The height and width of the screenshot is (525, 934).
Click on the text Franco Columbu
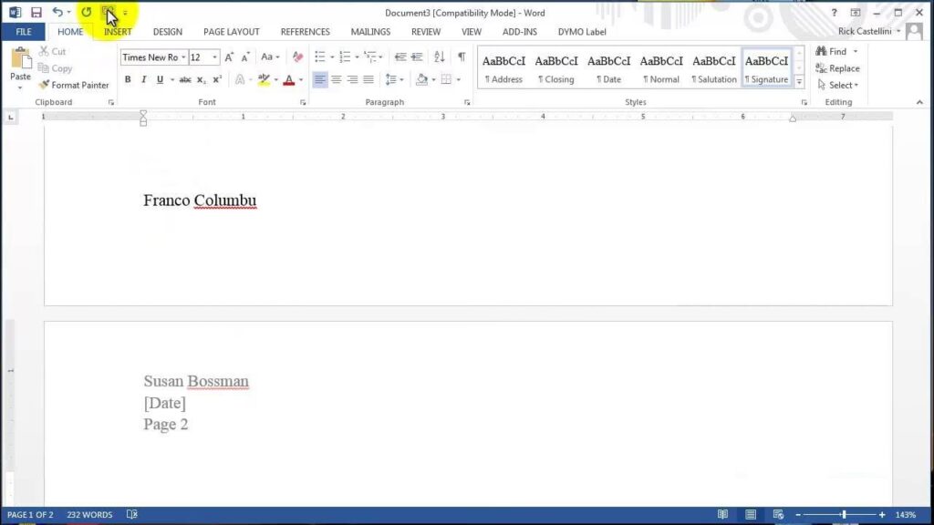pos(200,201)
